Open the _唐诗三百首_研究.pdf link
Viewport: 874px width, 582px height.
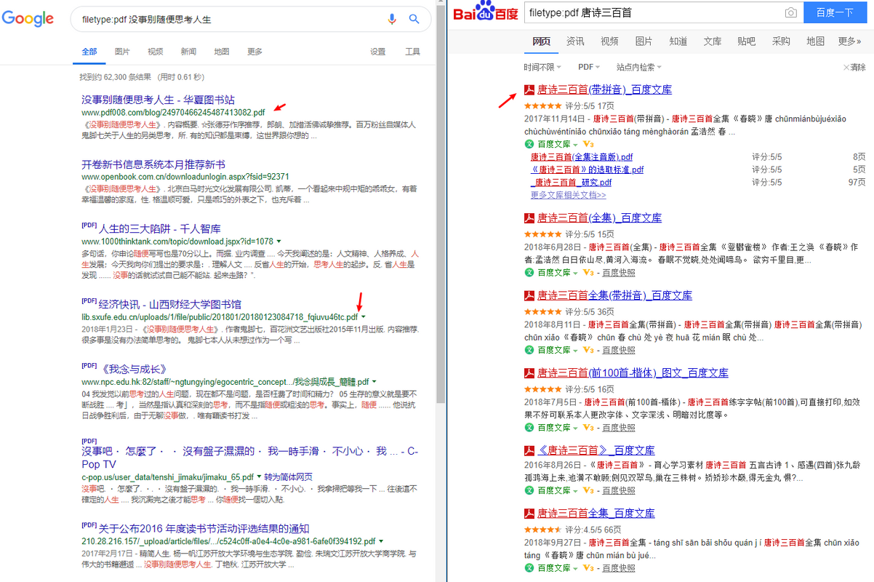point(572,182)
